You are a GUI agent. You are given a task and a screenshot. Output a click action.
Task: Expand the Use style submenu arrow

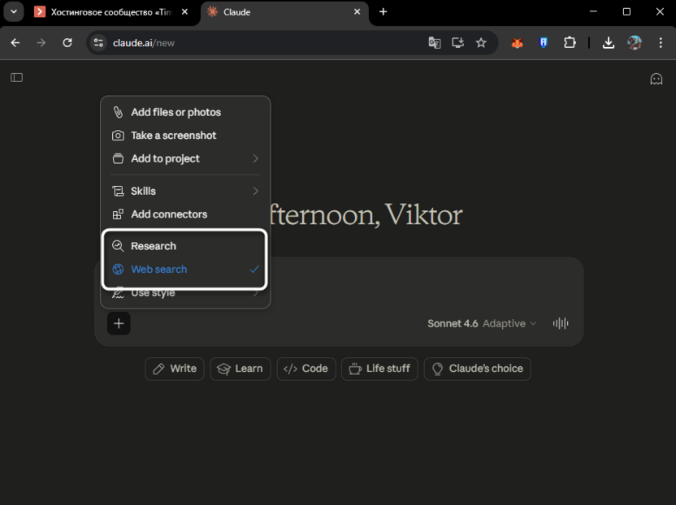click(256, 293)
